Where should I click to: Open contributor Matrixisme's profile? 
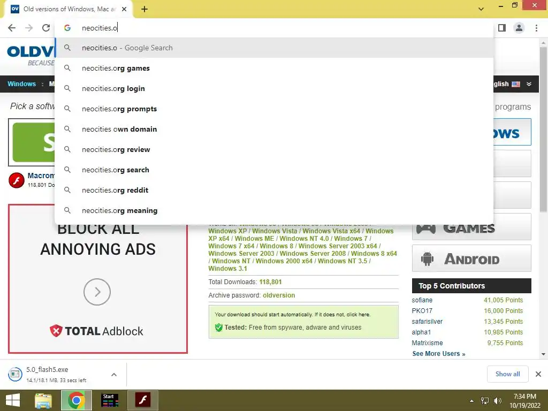pos(427,343)
